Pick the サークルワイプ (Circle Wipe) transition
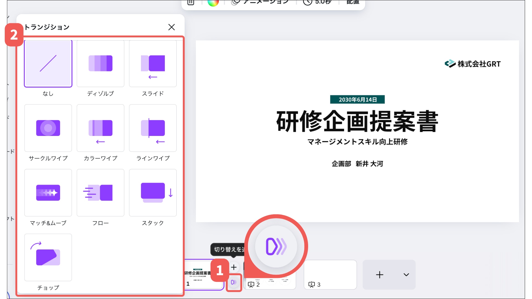 pos(48,128)
